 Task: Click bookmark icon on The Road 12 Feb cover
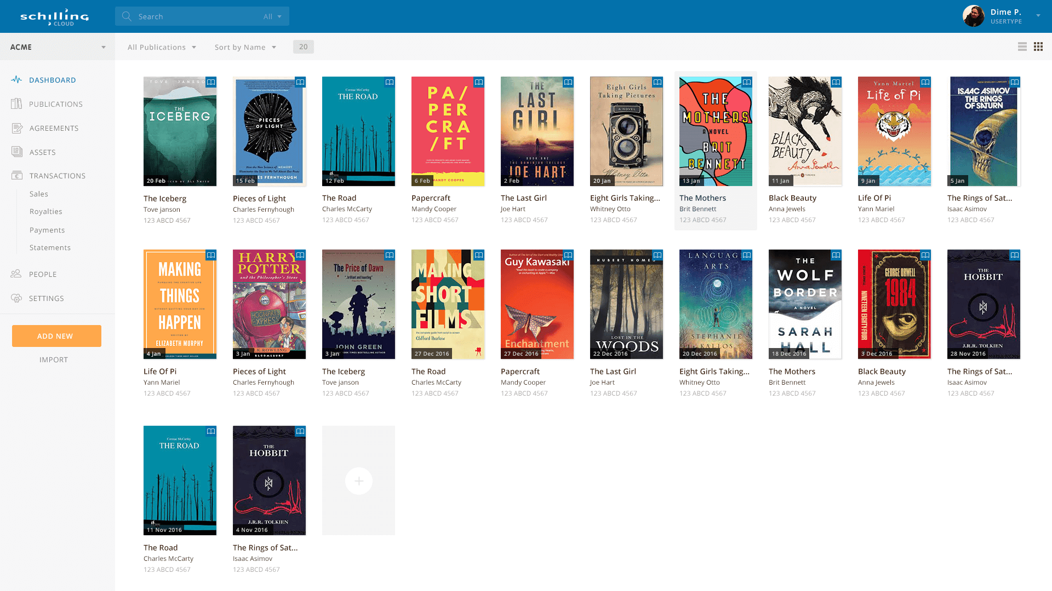pyautogui.click(x=390, y=82)
